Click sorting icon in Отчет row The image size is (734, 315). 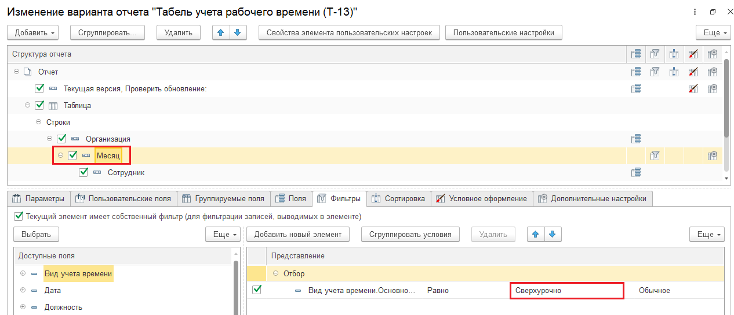coord(674,72)
